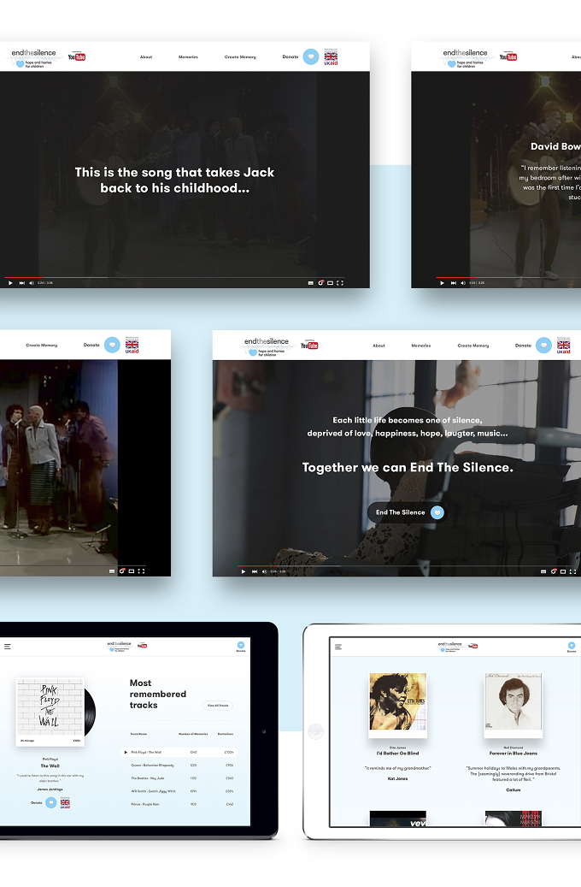Open About on the Together we can screen
581x887 pixels.
(379, 346)
